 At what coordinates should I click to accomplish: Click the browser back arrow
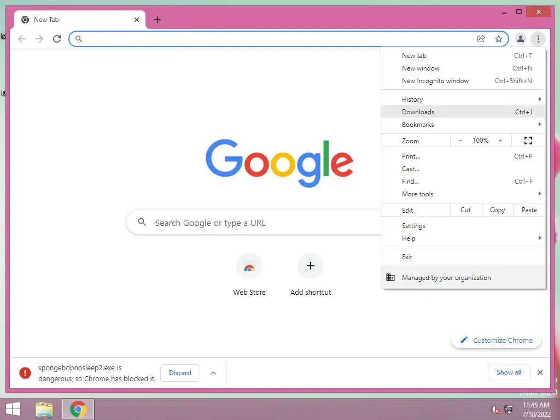(x=22, y=39)
